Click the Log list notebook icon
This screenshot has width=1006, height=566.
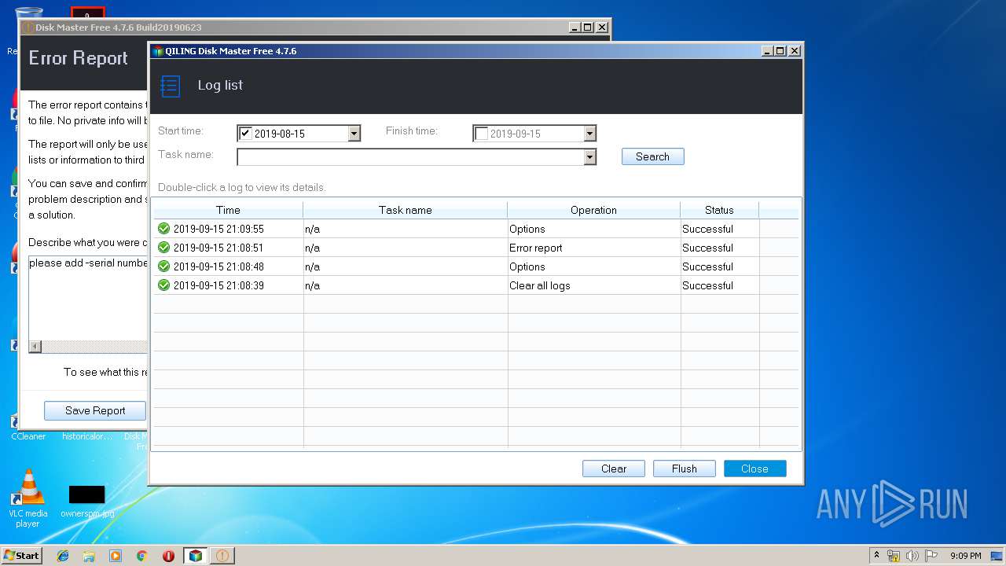[x=170, y=86]
